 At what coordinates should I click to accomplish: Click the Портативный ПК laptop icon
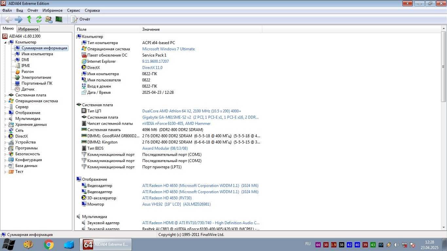click(x=17, y=83)
